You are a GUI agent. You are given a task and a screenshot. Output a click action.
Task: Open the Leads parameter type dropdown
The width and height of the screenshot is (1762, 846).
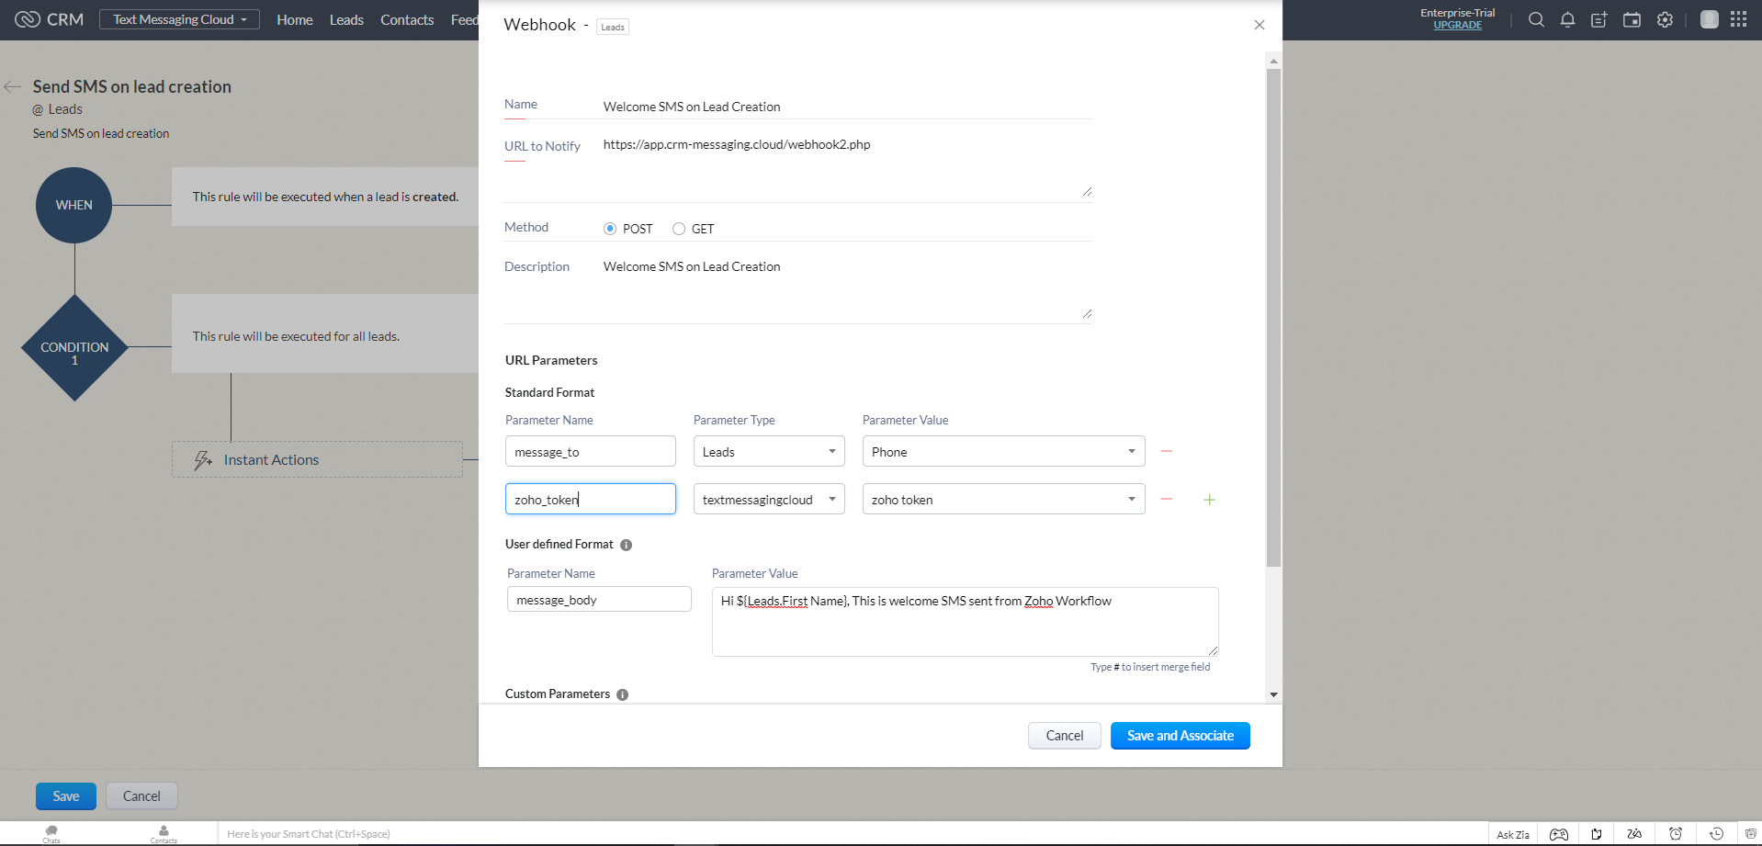point(769,451)
